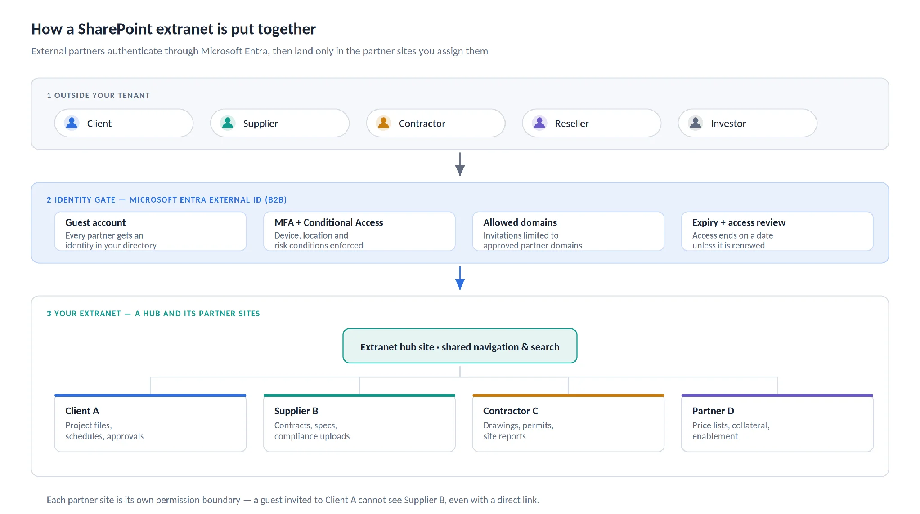
Task: Select the Client pill label
Action: click(99, 124)
